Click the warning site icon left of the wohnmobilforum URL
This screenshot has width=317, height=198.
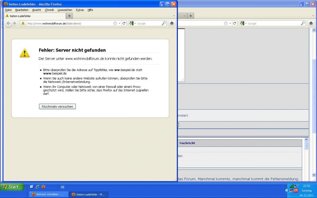click(x=23, y=23)
